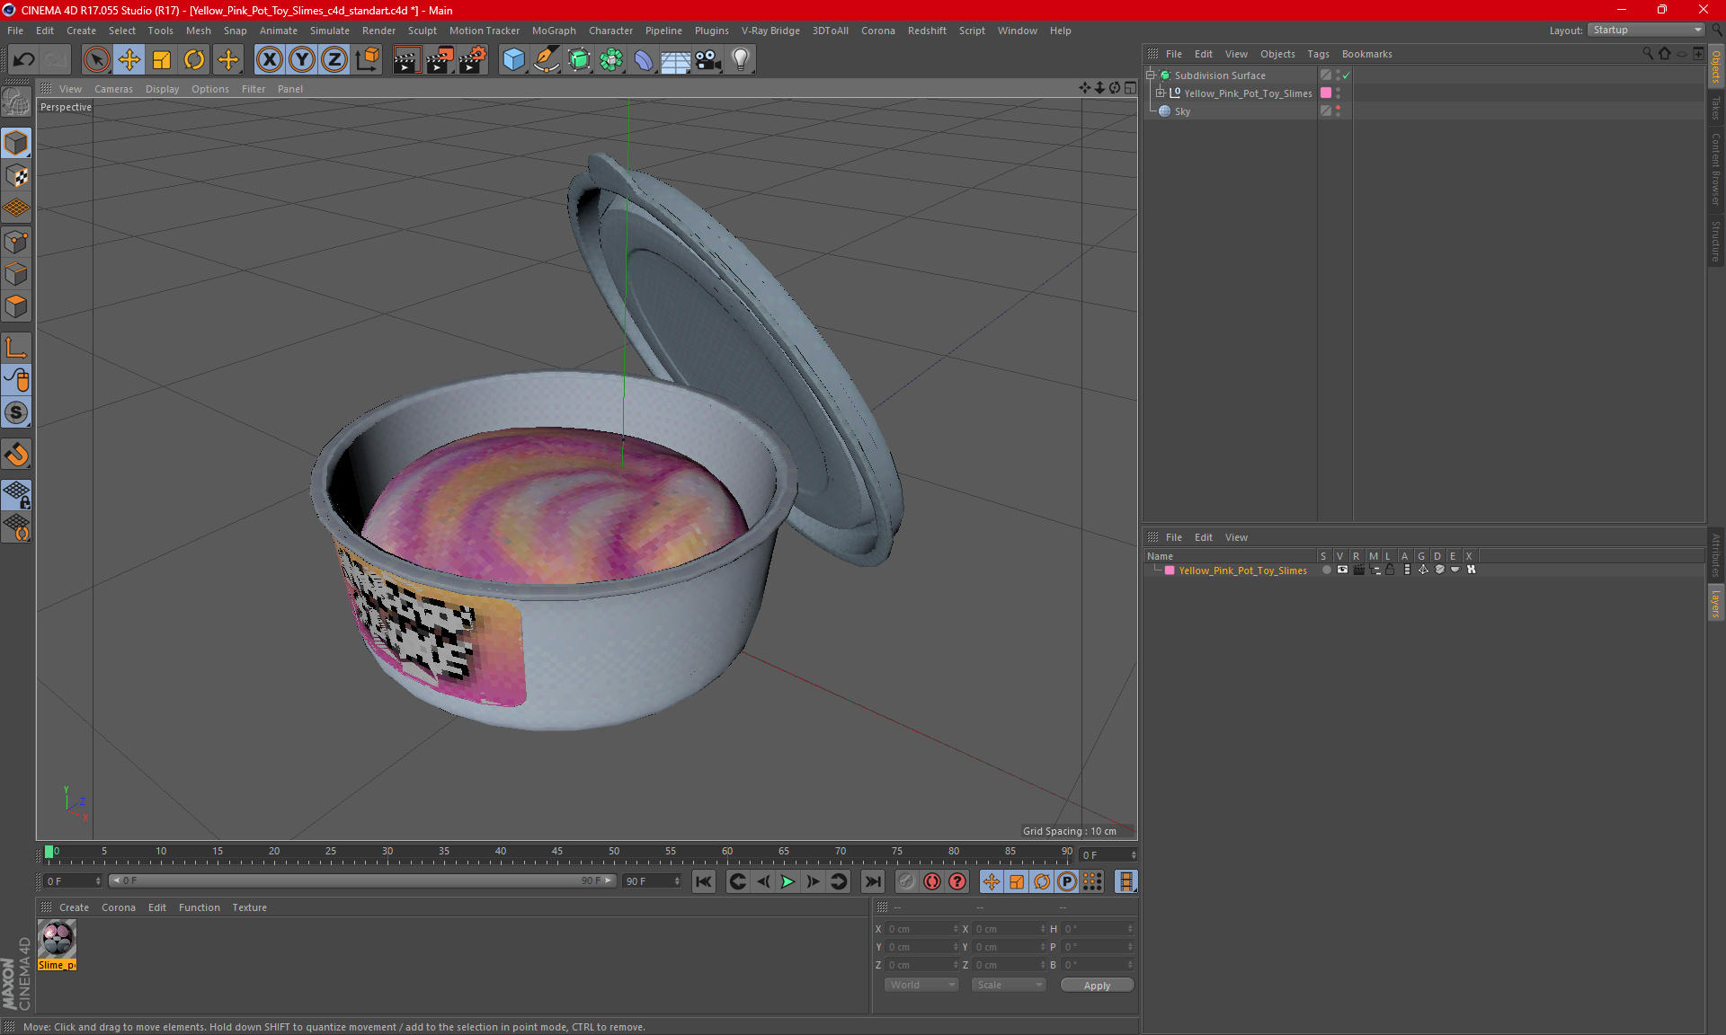Open Object Manager Bookmarks menu

tap(1366, 54)
